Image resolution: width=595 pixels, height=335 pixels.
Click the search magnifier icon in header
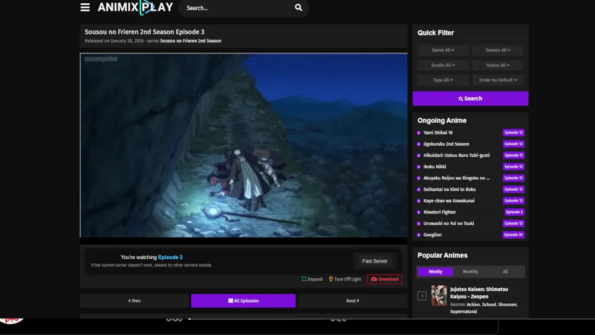tap(298, 7)
